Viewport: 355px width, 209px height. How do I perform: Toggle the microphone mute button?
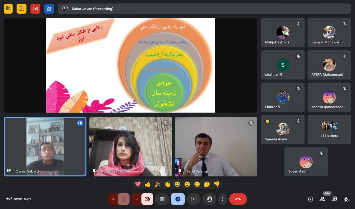(123, 199)
